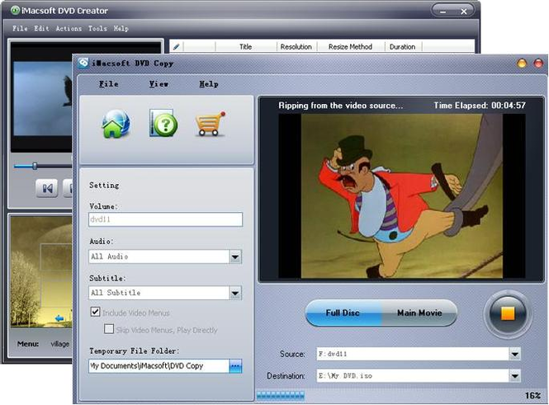Image resolution: width=549 pixels, height=405 pixels.
Task: Open the File menu in DVD Copy
Action: click(108, 84)
